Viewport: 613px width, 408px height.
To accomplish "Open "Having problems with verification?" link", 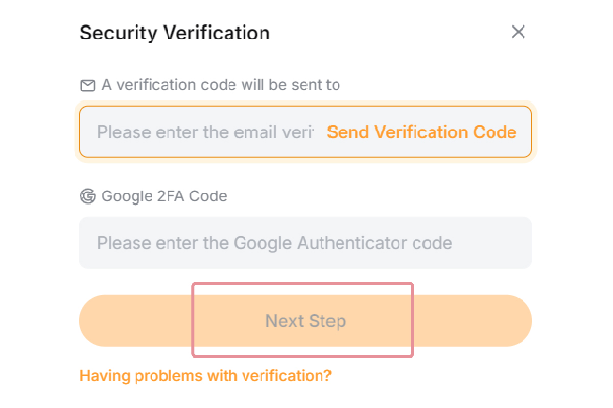I will 206,376.
